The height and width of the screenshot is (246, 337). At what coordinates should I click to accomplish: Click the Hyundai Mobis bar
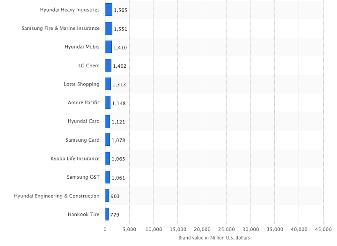pos(109,47)
